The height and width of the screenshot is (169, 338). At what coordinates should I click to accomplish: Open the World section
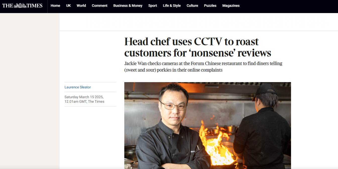[x=81, y=6]
